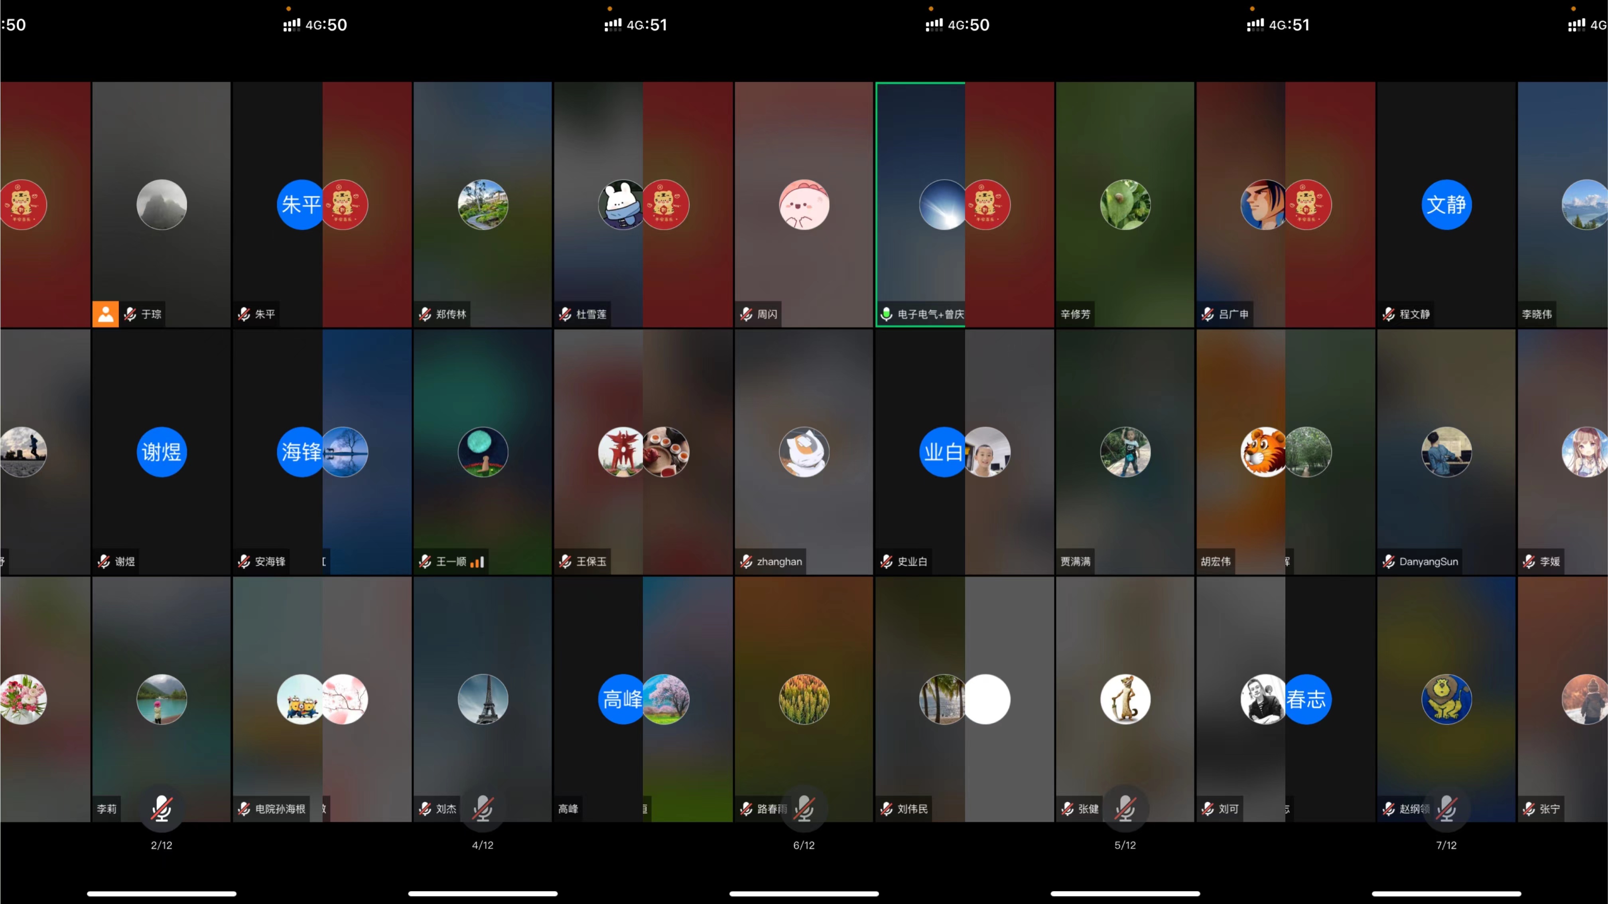This screenshot has height=904, width=1608.
Task: Click the 辛修芳 name label
Action: [1076, 314]
